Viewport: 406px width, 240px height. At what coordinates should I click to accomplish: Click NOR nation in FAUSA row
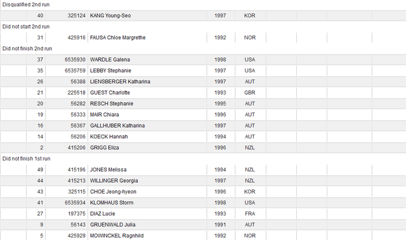tap(249, 37)
